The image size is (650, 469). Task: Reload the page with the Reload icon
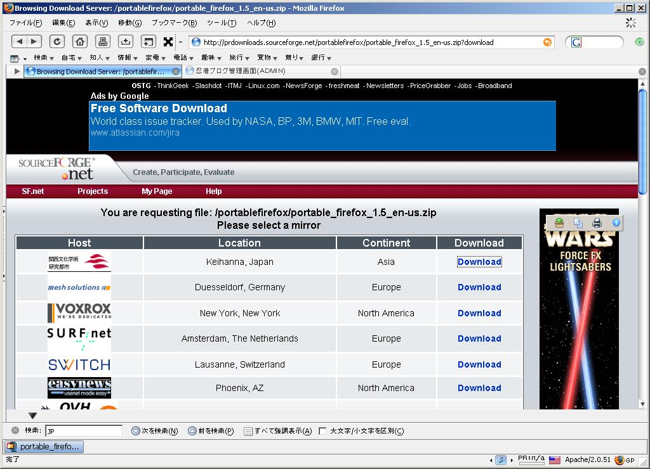coord(57,41)
